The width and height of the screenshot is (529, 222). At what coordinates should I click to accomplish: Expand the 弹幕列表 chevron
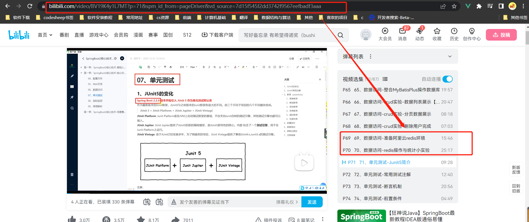click(x=450, y=56)
